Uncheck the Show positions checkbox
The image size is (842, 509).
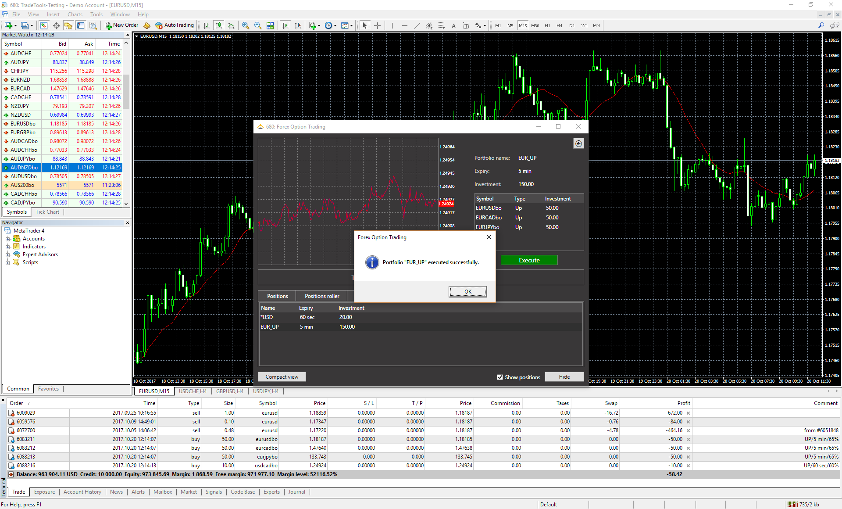(x=500, y=377)
